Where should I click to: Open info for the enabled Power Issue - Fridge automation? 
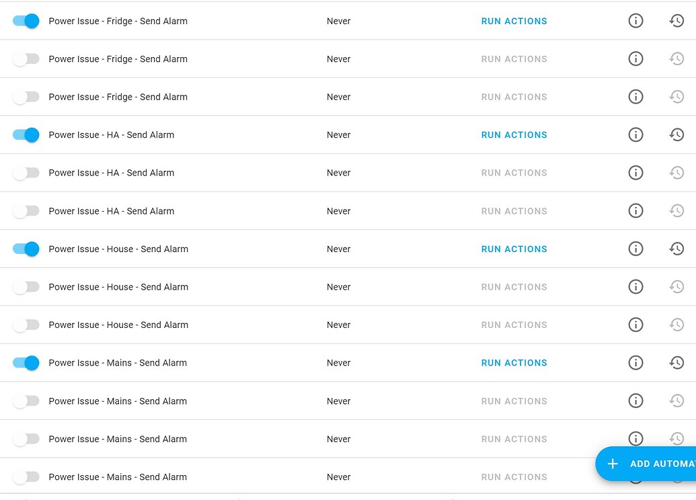click(635, 21)
